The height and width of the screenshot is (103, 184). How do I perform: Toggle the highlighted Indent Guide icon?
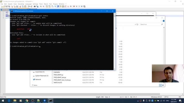tap(58, 6)
